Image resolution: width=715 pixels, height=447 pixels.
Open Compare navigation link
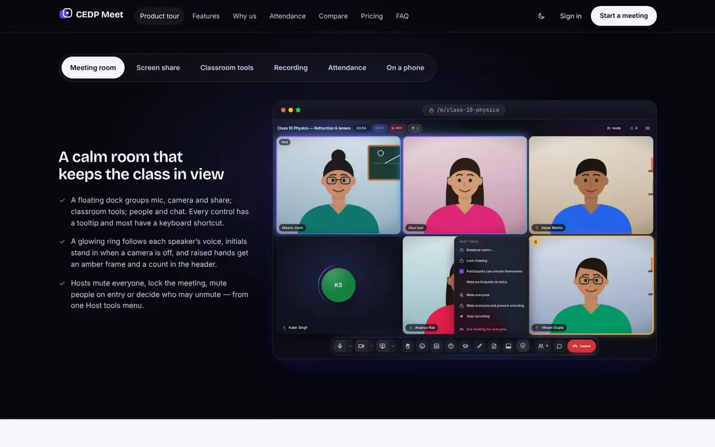pos(333,16)
